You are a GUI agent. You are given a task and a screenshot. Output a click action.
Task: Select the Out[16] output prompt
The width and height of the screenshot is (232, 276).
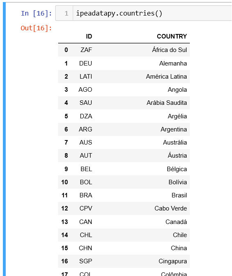click(x=36, y=28)
